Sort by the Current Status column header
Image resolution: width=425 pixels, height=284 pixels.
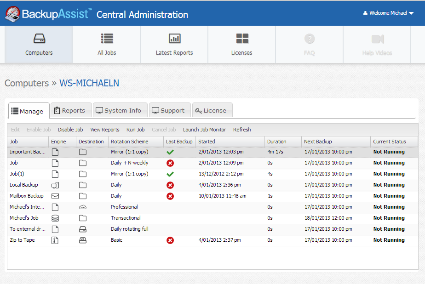(394, 142)
